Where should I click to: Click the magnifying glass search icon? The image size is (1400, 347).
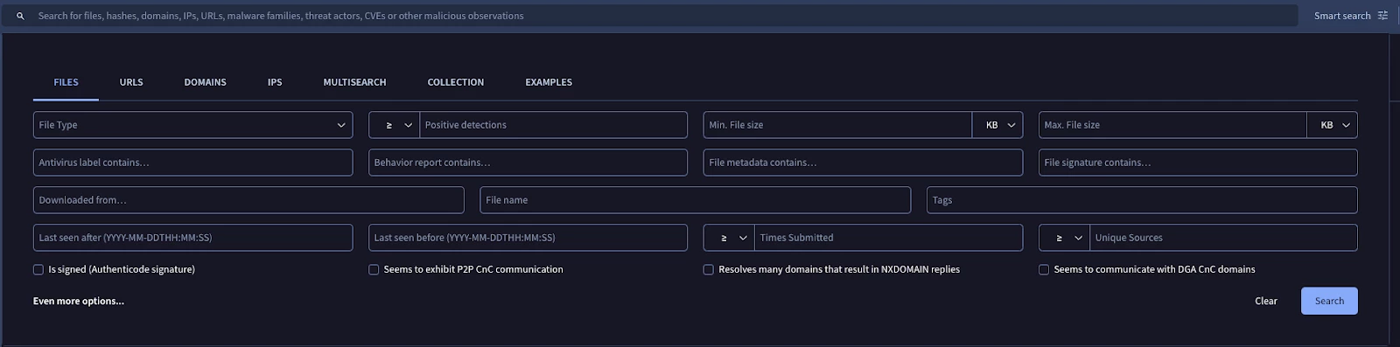[20, 16]
